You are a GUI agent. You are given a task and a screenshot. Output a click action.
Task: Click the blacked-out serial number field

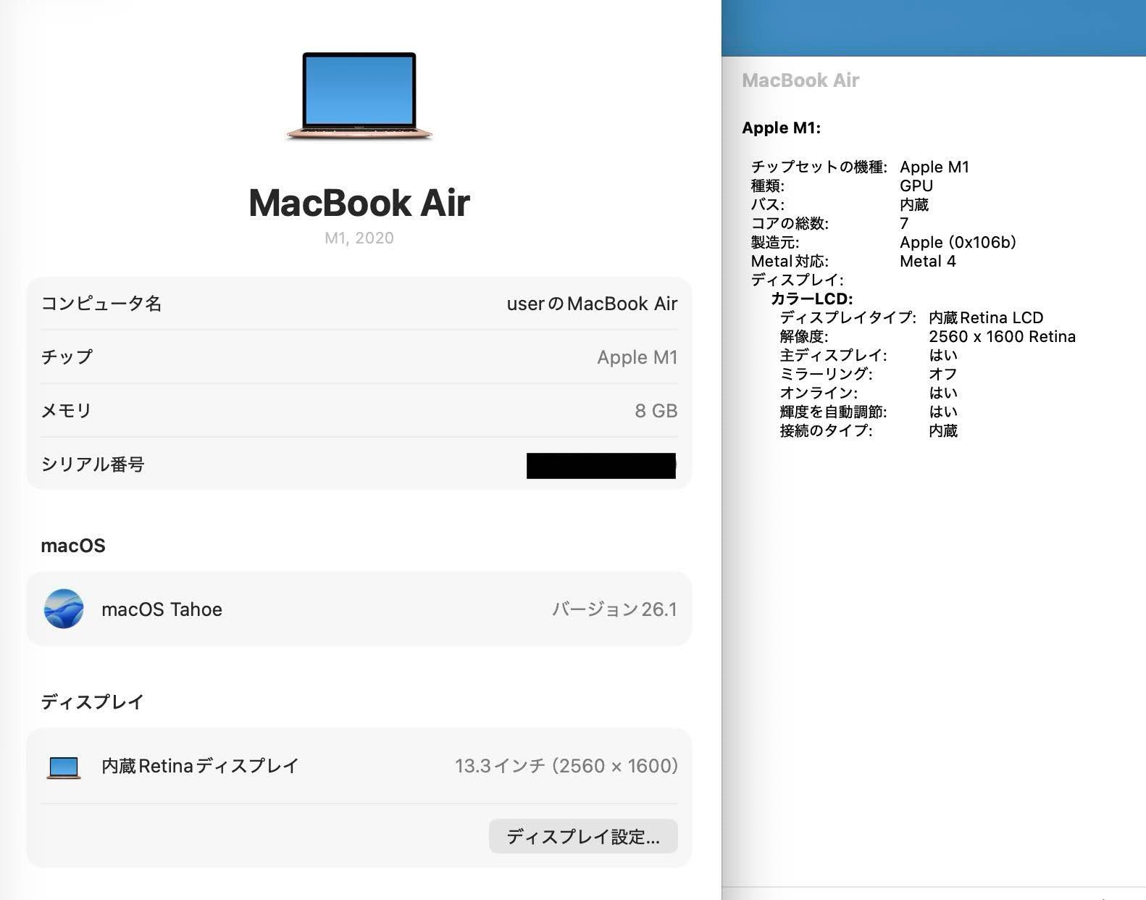(601, 465)
